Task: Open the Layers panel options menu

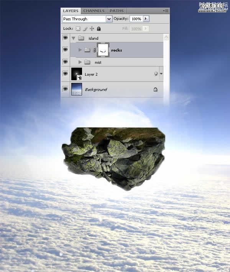Action: tap(166, 11)
